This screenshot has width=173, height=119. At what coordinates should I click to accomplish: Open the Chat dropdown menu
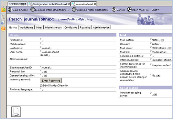click(x=155, y=10)
